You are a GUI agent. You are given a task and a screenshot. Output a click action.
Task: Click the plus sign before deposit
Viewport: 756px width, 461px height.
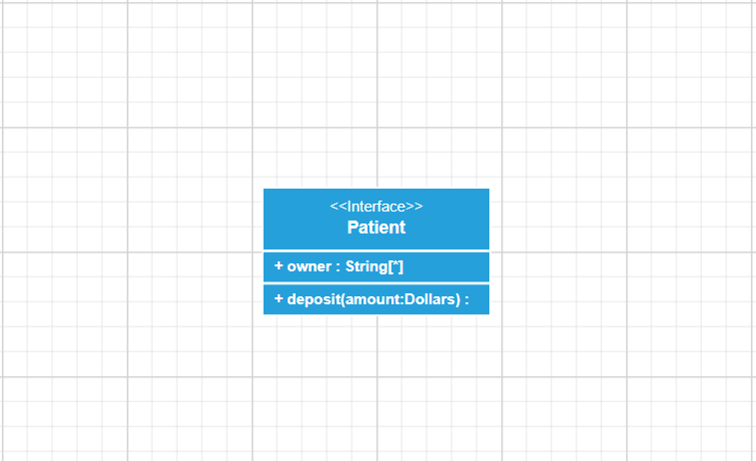click(279, 299)
